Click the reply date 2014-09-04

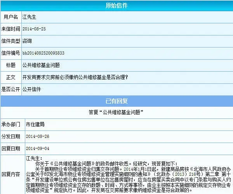pos(37,148)
